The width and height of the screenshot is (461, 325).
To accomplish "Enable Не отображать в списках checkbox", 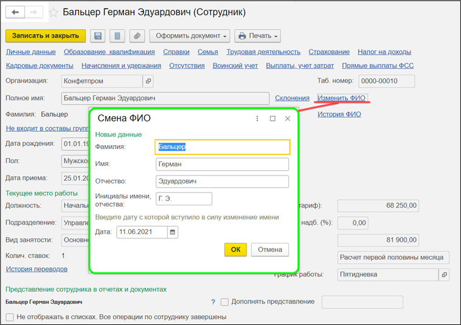I will click(x=10, y=317).
